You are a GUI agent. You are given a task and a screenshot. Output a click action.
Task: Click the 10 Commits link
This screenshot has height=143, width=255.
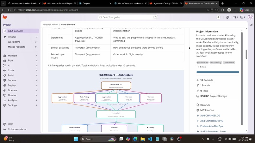(207, 80)
